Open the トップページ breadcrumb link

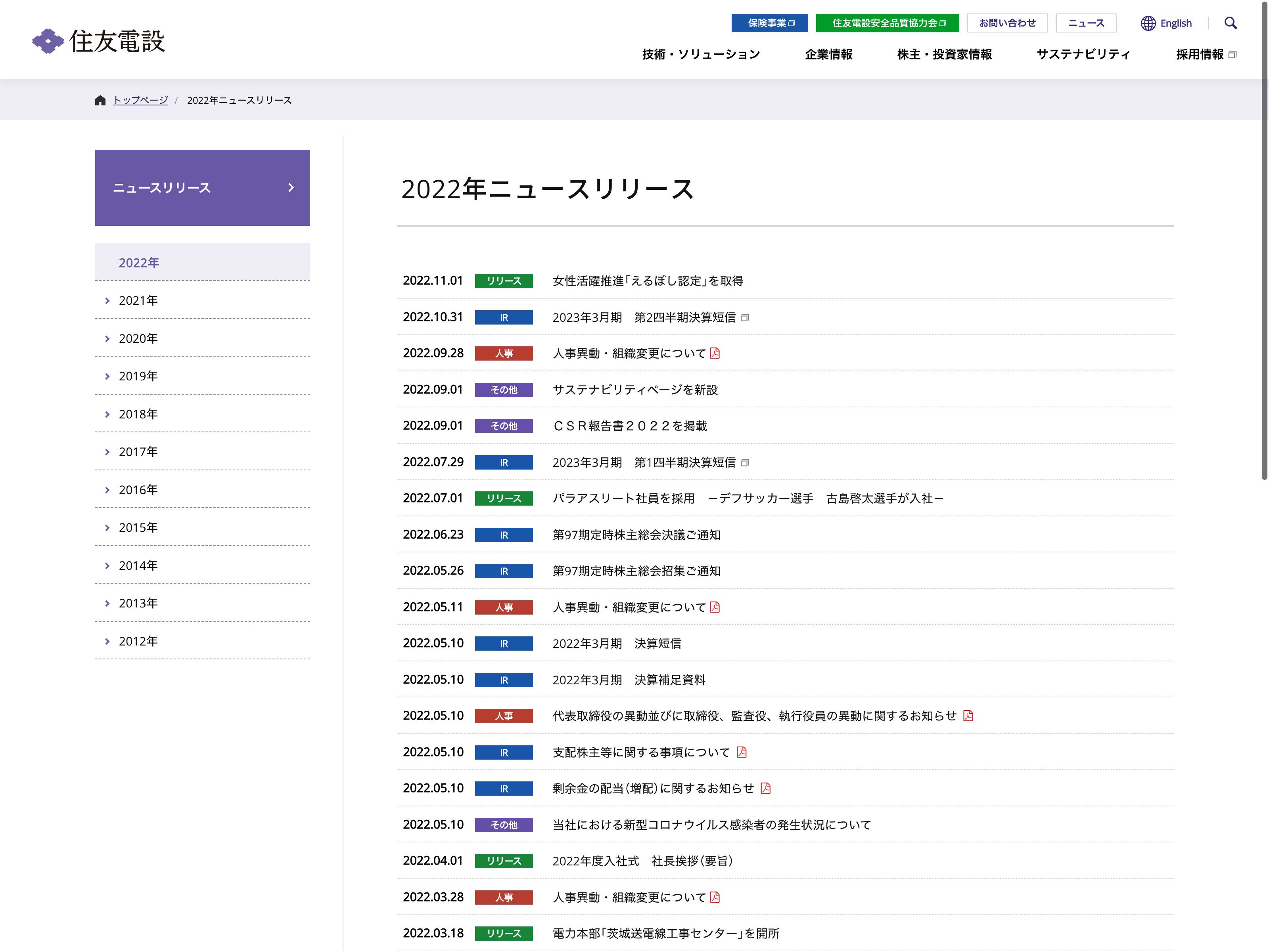[x=140, y=100]
